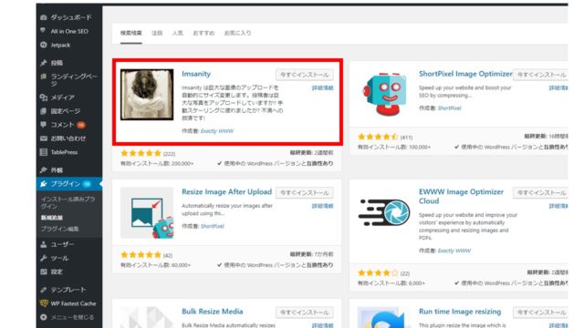Click the settings icon (設定)

point(44,272)
